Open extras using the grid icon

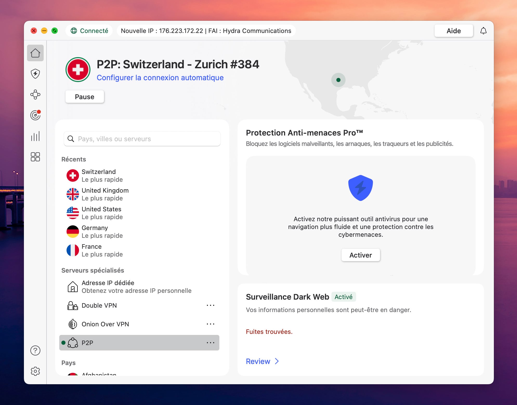click(x=35, y=157)
